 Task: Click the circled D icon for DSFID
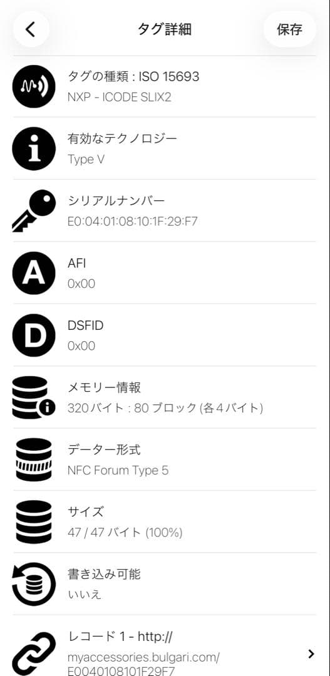(34, 335)
